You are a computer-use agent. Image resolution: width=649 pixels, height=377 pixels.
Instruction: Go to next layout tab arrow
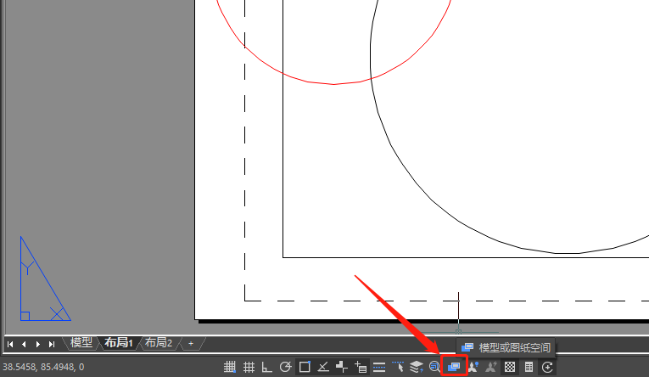[38, 344]
